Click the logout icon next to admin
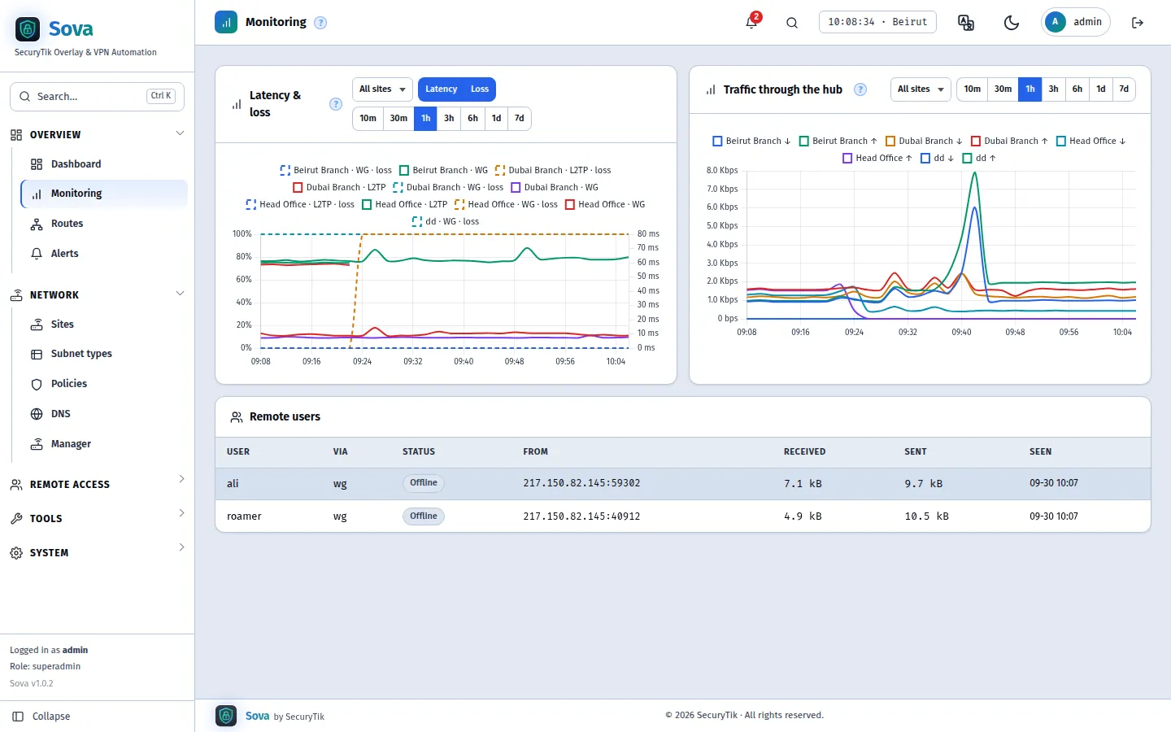This screenshot has width=1171, height=732. [x=1138, y=23]
